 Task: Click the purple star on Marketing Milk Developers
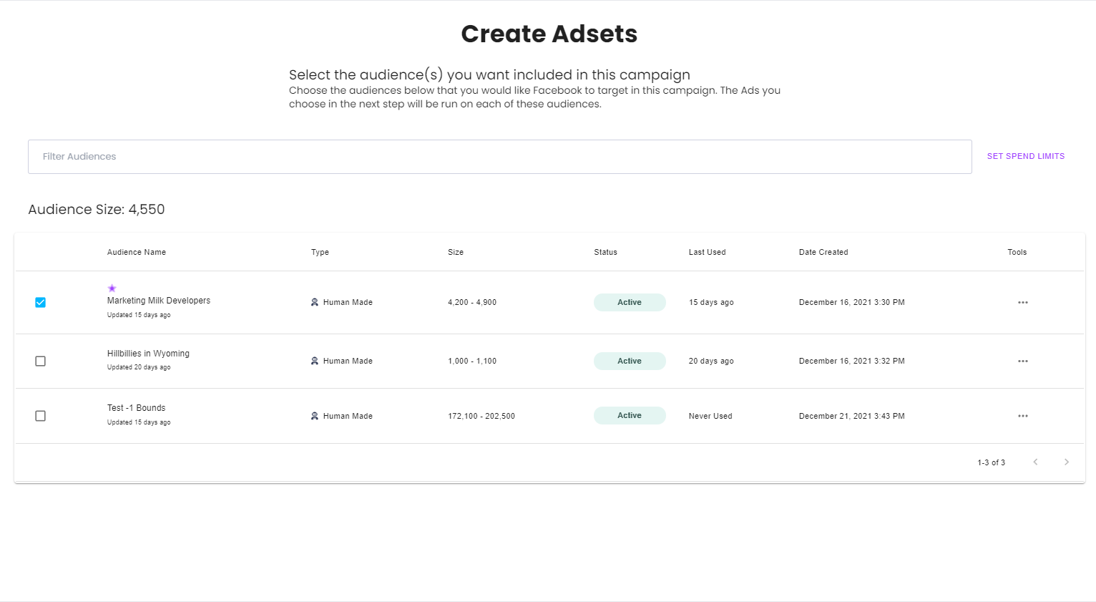pos(112,288)
